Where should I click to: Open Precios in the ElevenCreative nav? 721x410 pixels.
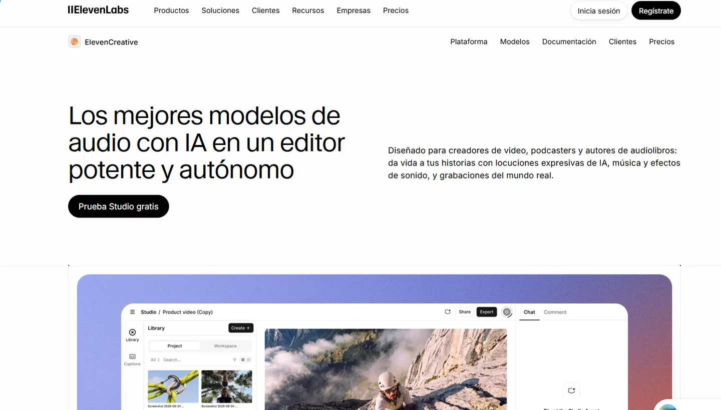662,41
